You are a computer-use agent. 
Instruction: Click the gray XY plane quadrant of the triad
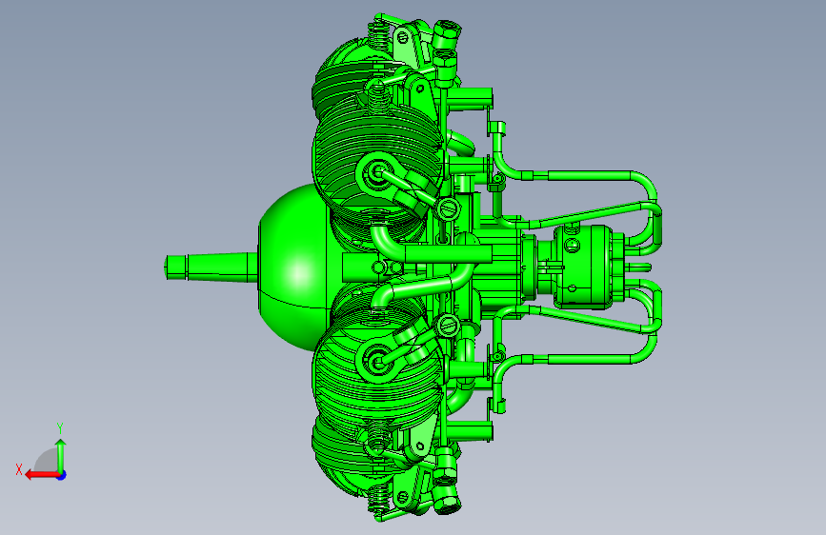[x=47, y=461]
